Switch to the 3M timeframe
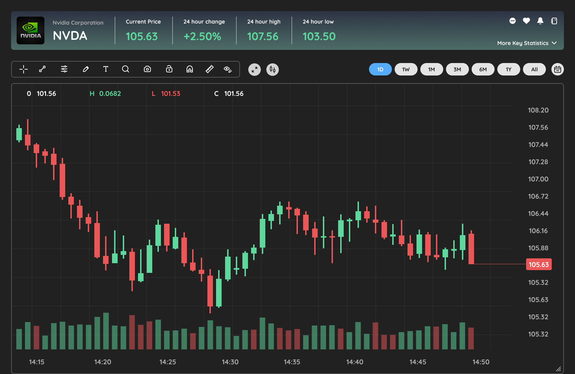 [457, 69]
